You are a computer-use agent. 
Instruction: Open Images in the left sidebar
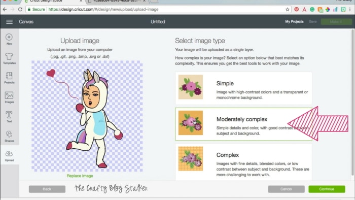[9, 97]
